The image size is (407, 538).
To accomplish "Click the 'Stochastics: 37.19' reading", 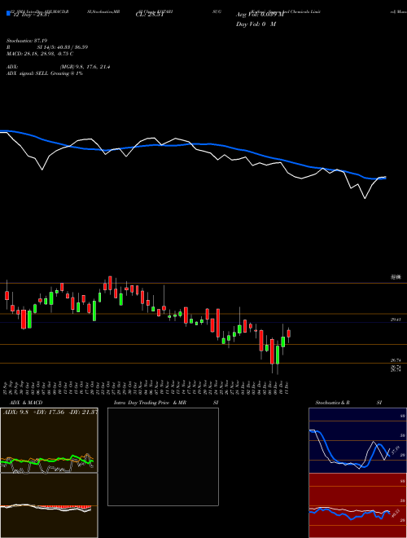I will point(26,41).
